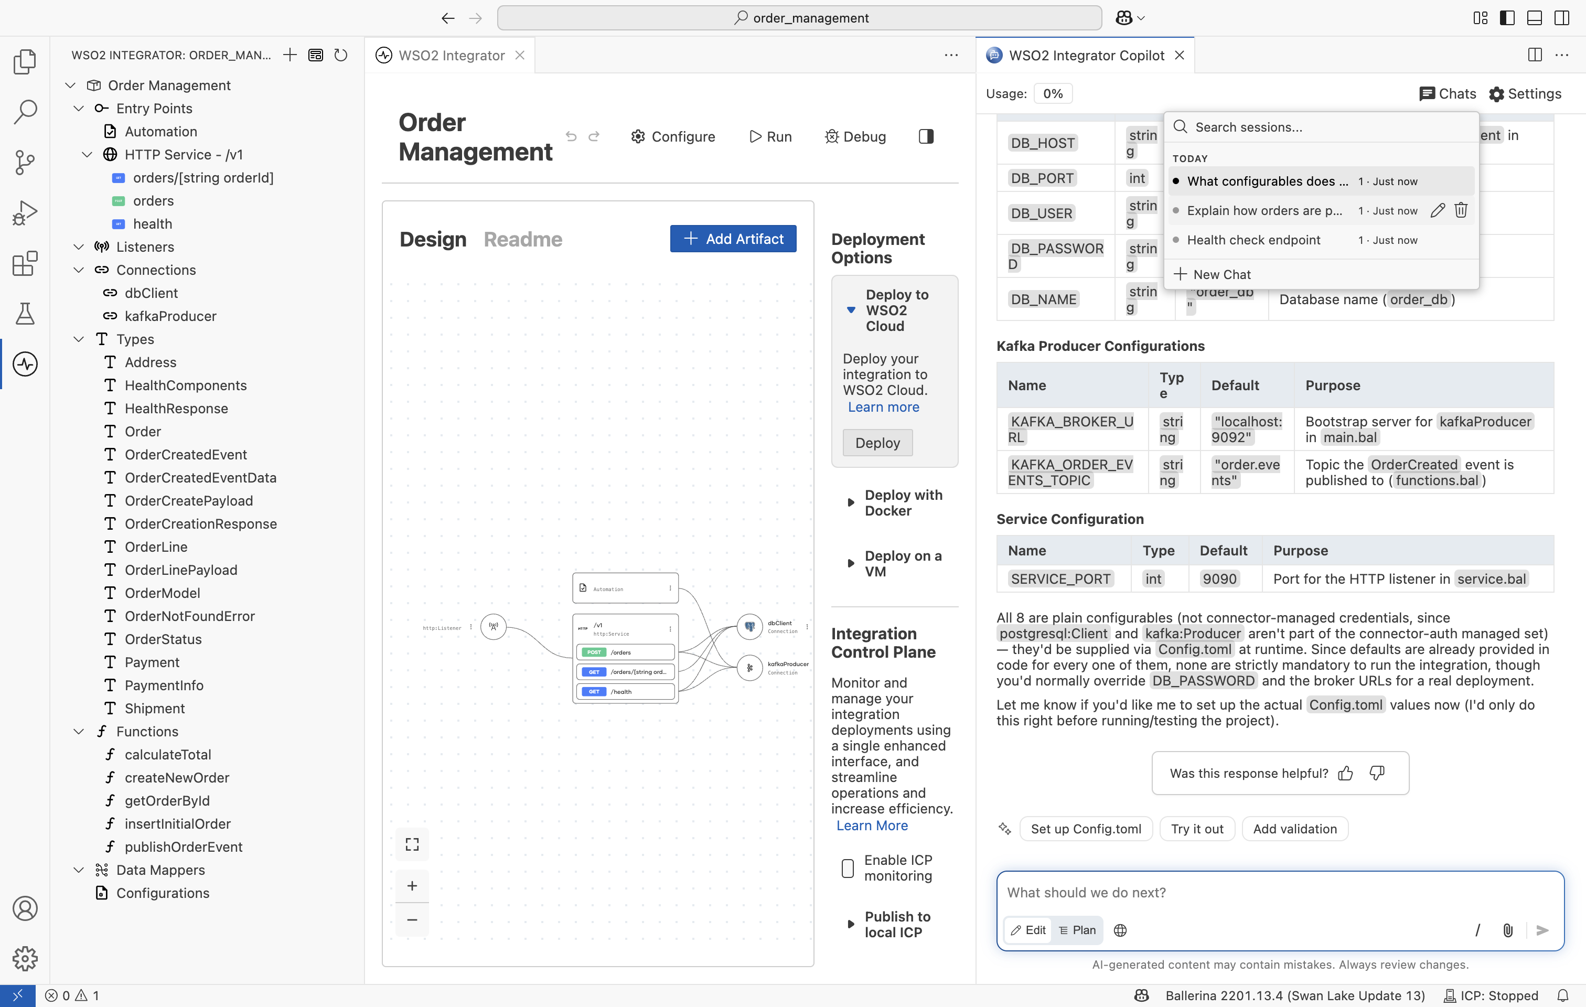Toggle the side panel next to Debug
1586x1007 pixels.
926,136
